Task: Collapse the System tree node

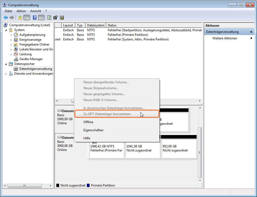Action: click(6, 30)
